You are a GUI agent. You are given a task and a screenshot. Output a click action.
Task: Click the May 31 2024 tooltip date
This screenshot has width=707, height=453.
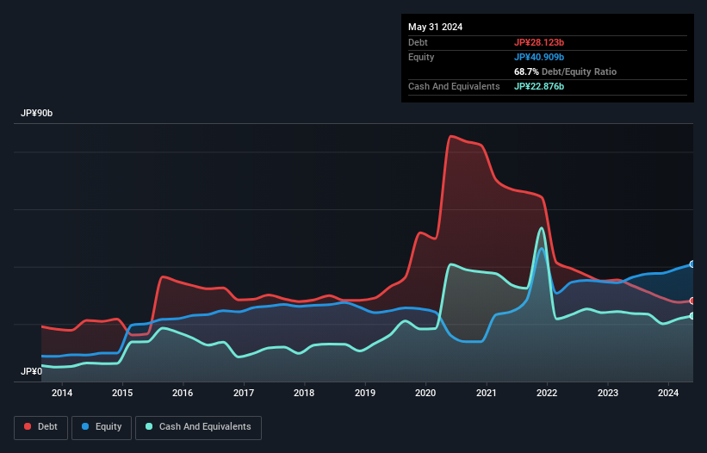tap(435, 27)
